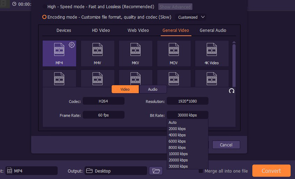This screenshot has width=295, height=179.
Task: Choose 30000 kbps from the list
Action: (x=187, y=166)
